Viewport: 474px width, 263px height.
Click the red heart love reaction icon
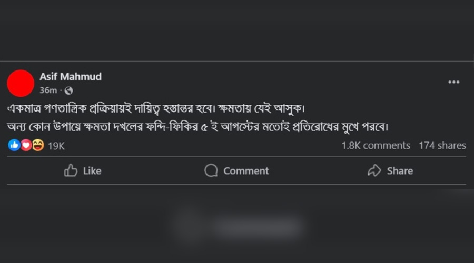click(x=26, y=145)
